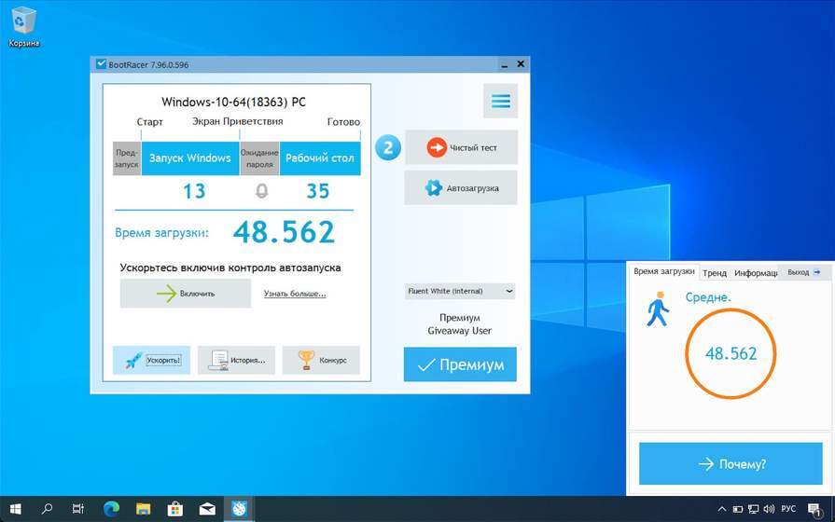Click the blue circled number 2 badge
Image resolution: width=835 pixels, height=522 pixels.
388,147
